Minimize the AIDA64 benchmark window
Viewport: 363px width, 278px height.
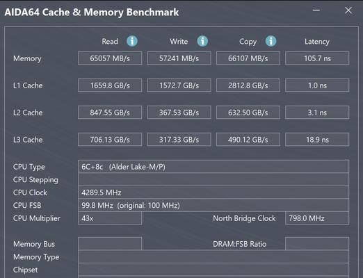(316, 10)
